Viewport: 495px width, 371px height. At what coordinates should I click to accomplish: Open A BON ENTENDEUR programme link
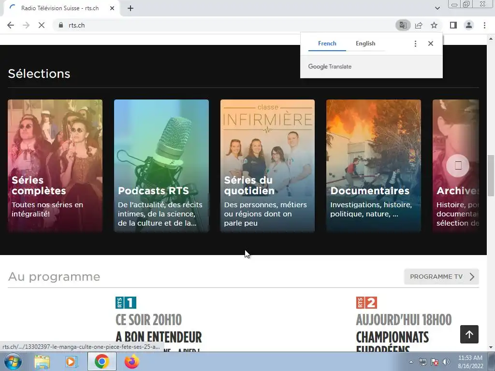[159, 337]
